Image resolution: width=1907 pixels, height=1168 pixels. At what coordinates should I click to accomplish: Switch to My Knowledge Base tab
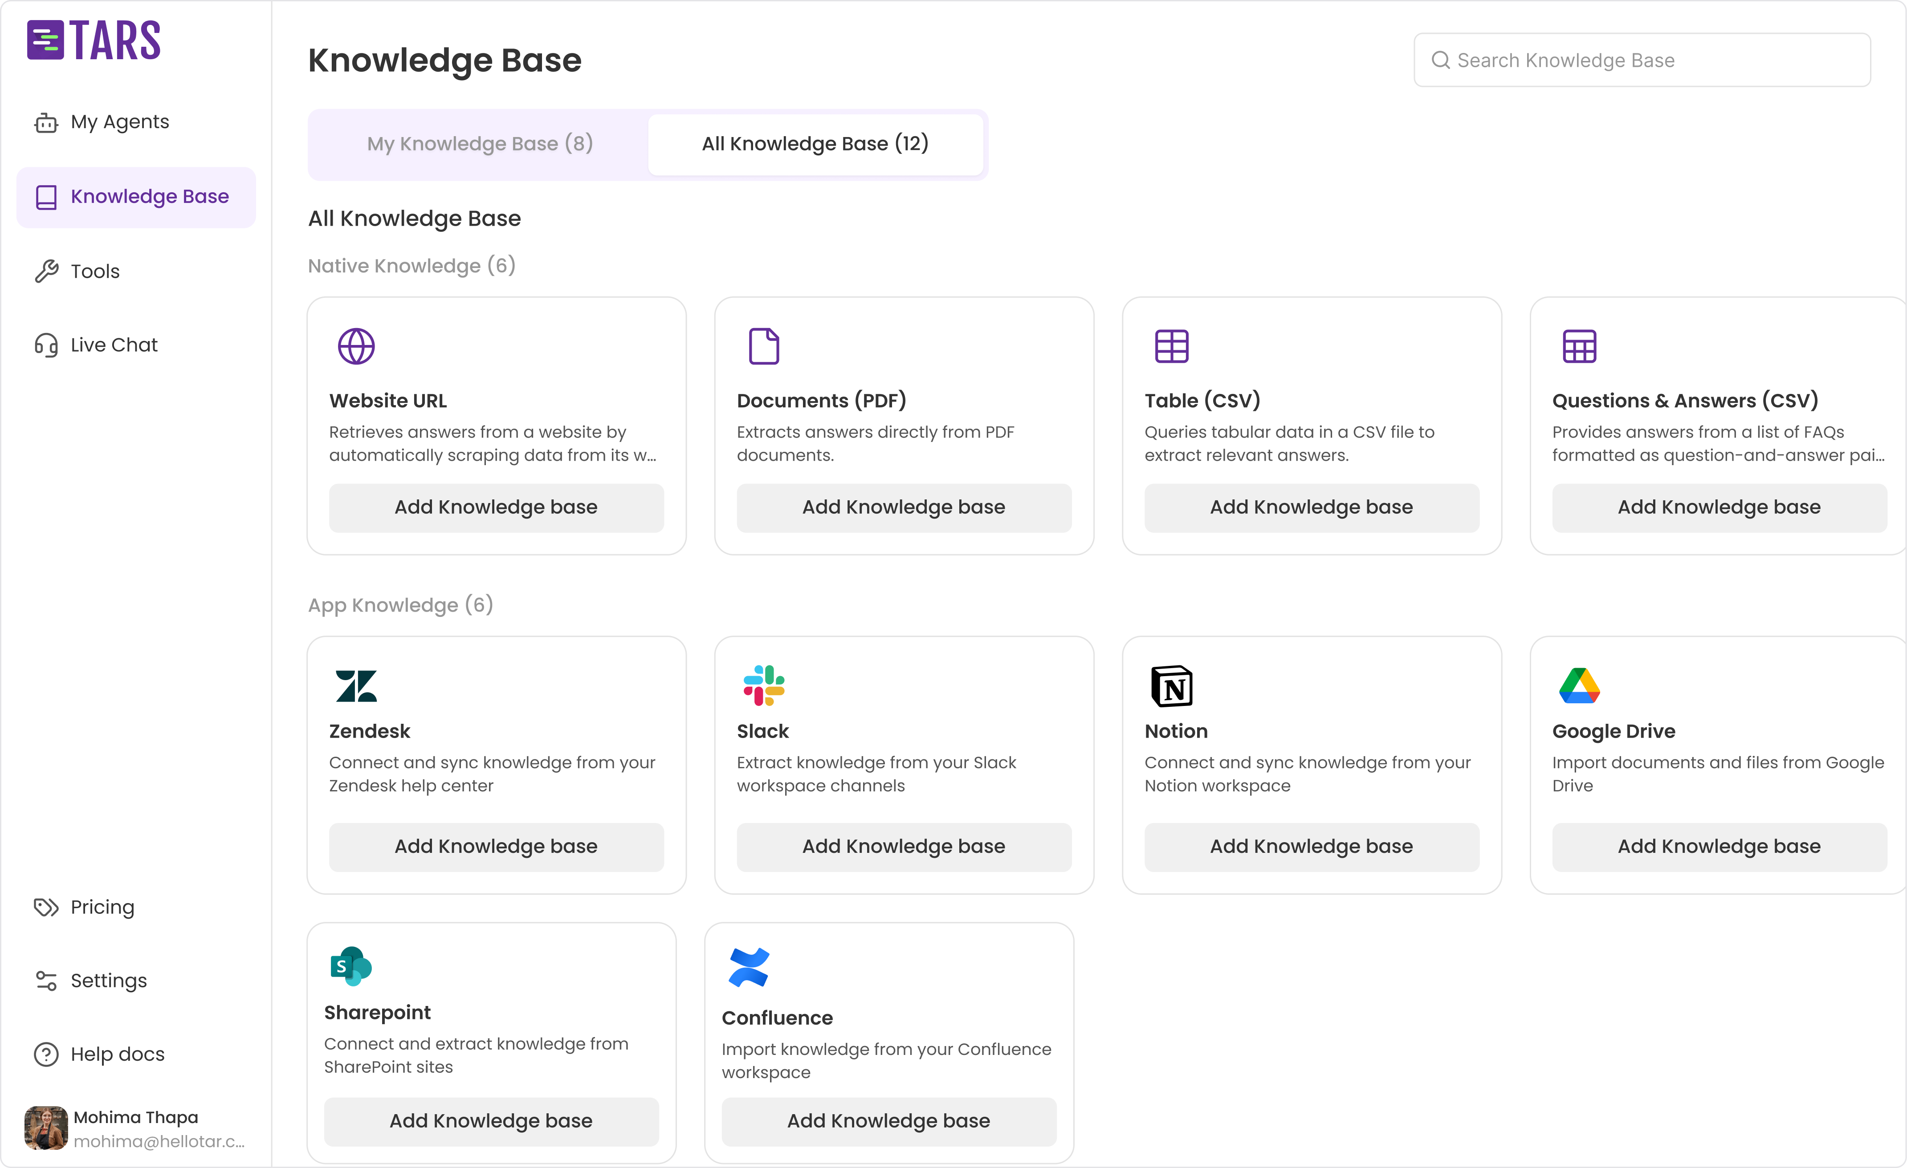[480, 144]
